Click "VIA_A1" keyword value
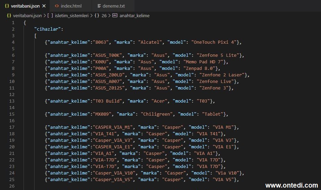Image resolution: width=321 pixels, height=190 pixels. 103,153
